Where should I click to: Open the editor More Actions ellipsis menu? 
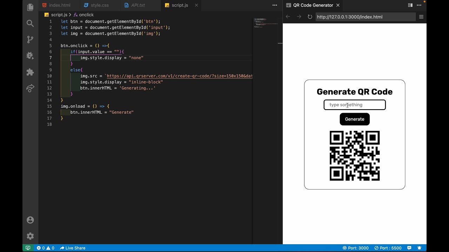[x=275, y=5]
